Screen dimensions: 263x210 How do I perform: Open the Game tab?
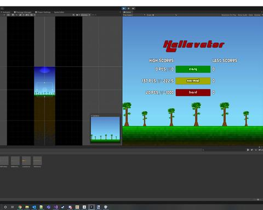[x=127, y=12]
